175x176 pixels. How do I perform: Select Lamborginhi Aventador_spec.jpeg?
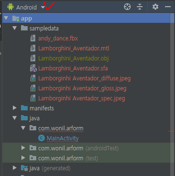pos(82,98)
